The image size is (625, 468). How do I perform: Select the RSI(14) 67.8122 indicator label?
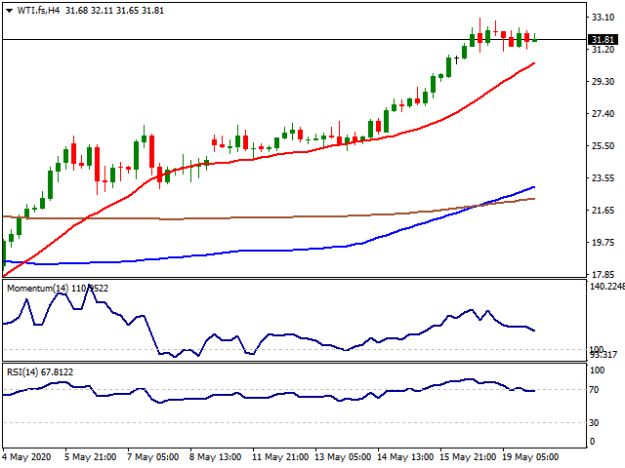[40, 372]
